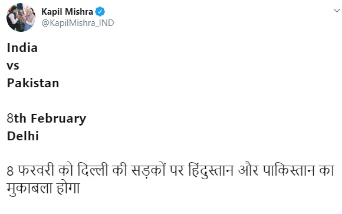Select the 8th February text line

coord(47,119)
